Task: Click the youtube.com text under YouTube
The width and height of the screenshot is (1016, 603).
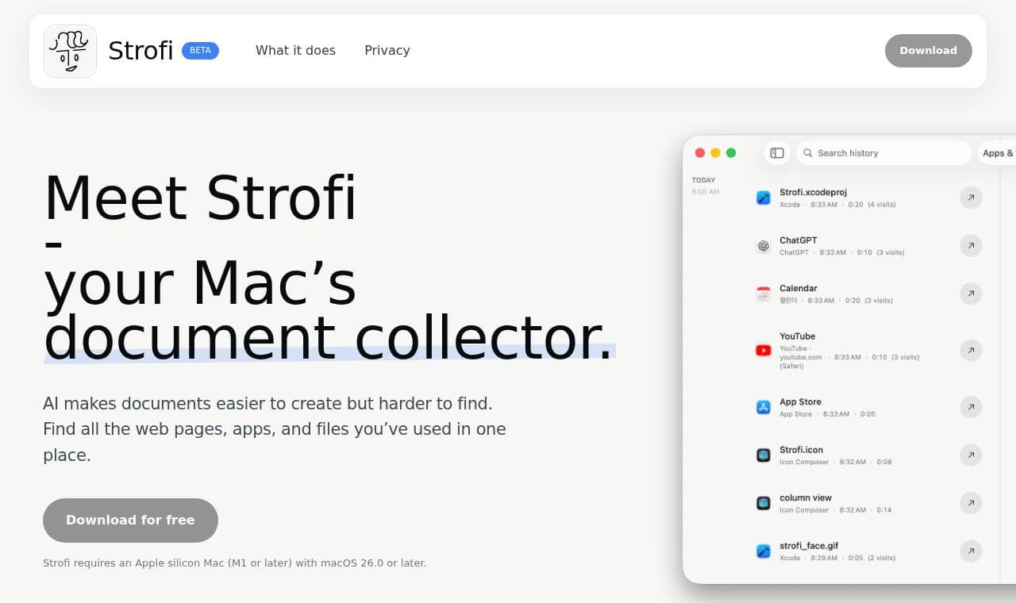Action: tap(800, 357)
